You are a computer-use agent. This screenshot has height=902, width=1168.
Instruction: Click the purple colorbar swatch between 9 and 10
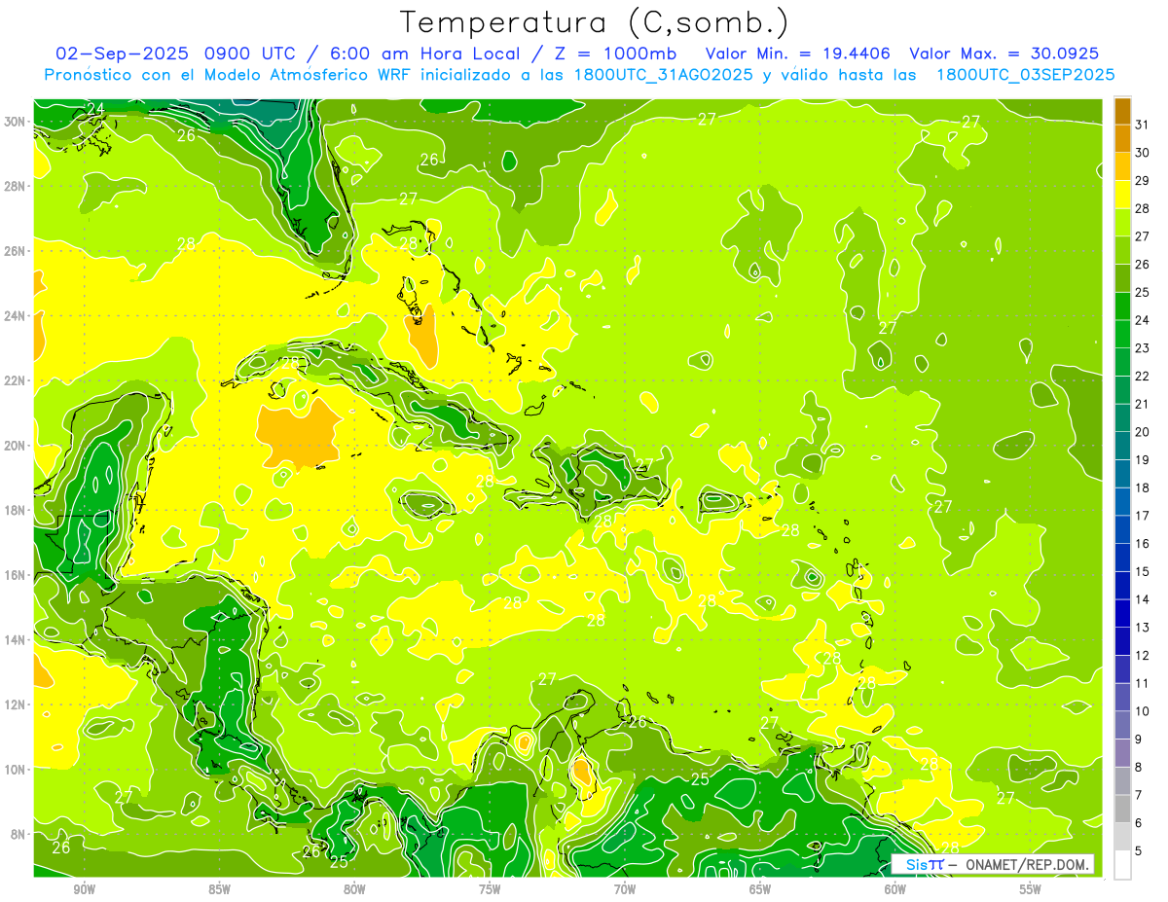pyautogui.click(x=1122, y=725)
